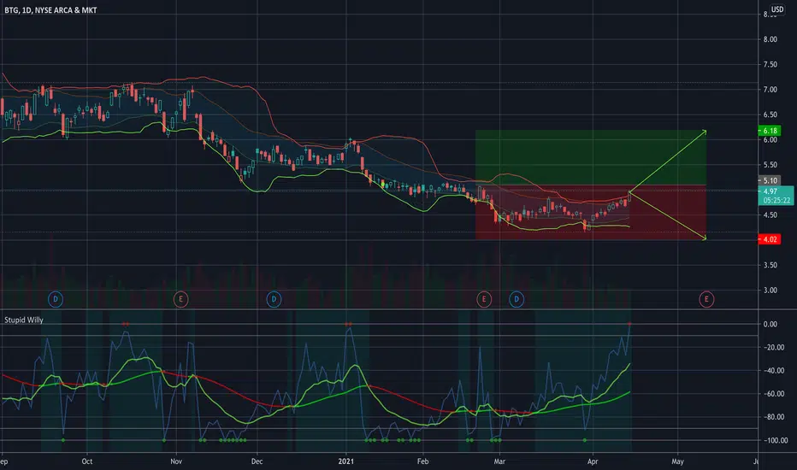Select the red loss zone of the position tool

tap(591, 213)
